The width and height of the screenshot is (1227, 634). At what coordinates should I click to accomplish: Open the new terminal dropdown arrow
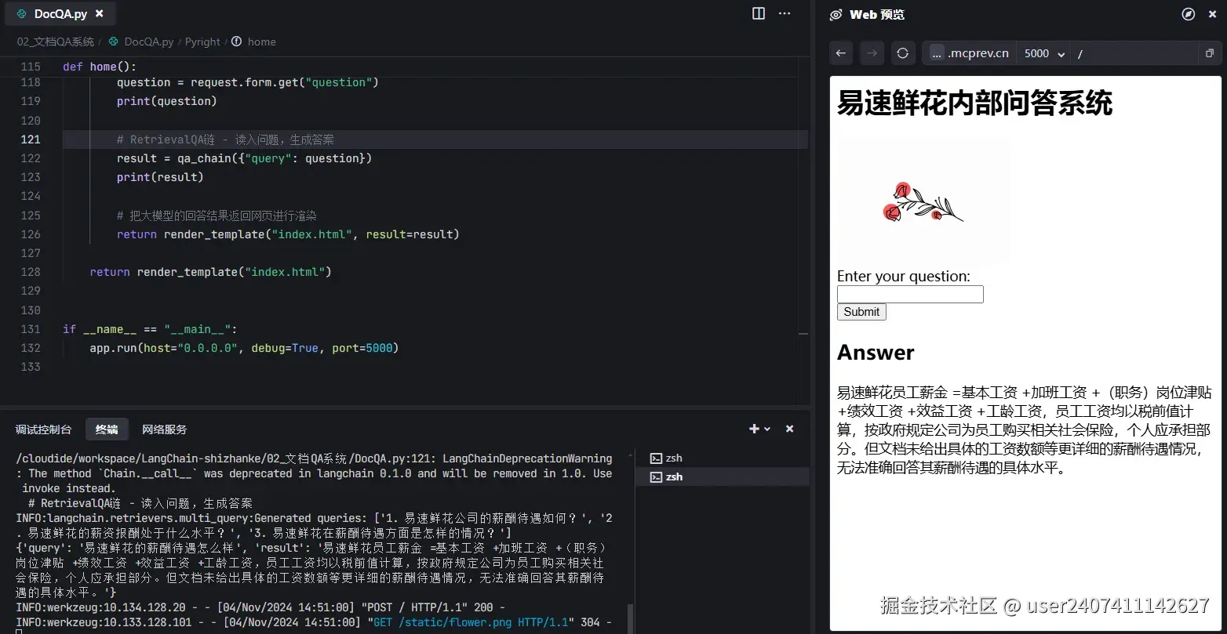[767, 429]
